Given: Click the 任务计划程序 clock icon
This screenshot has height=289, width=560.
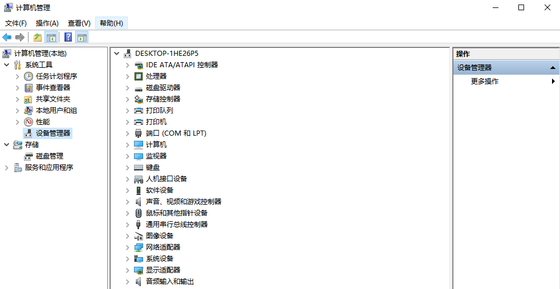Looking at the screenshot, I should 29,76.
